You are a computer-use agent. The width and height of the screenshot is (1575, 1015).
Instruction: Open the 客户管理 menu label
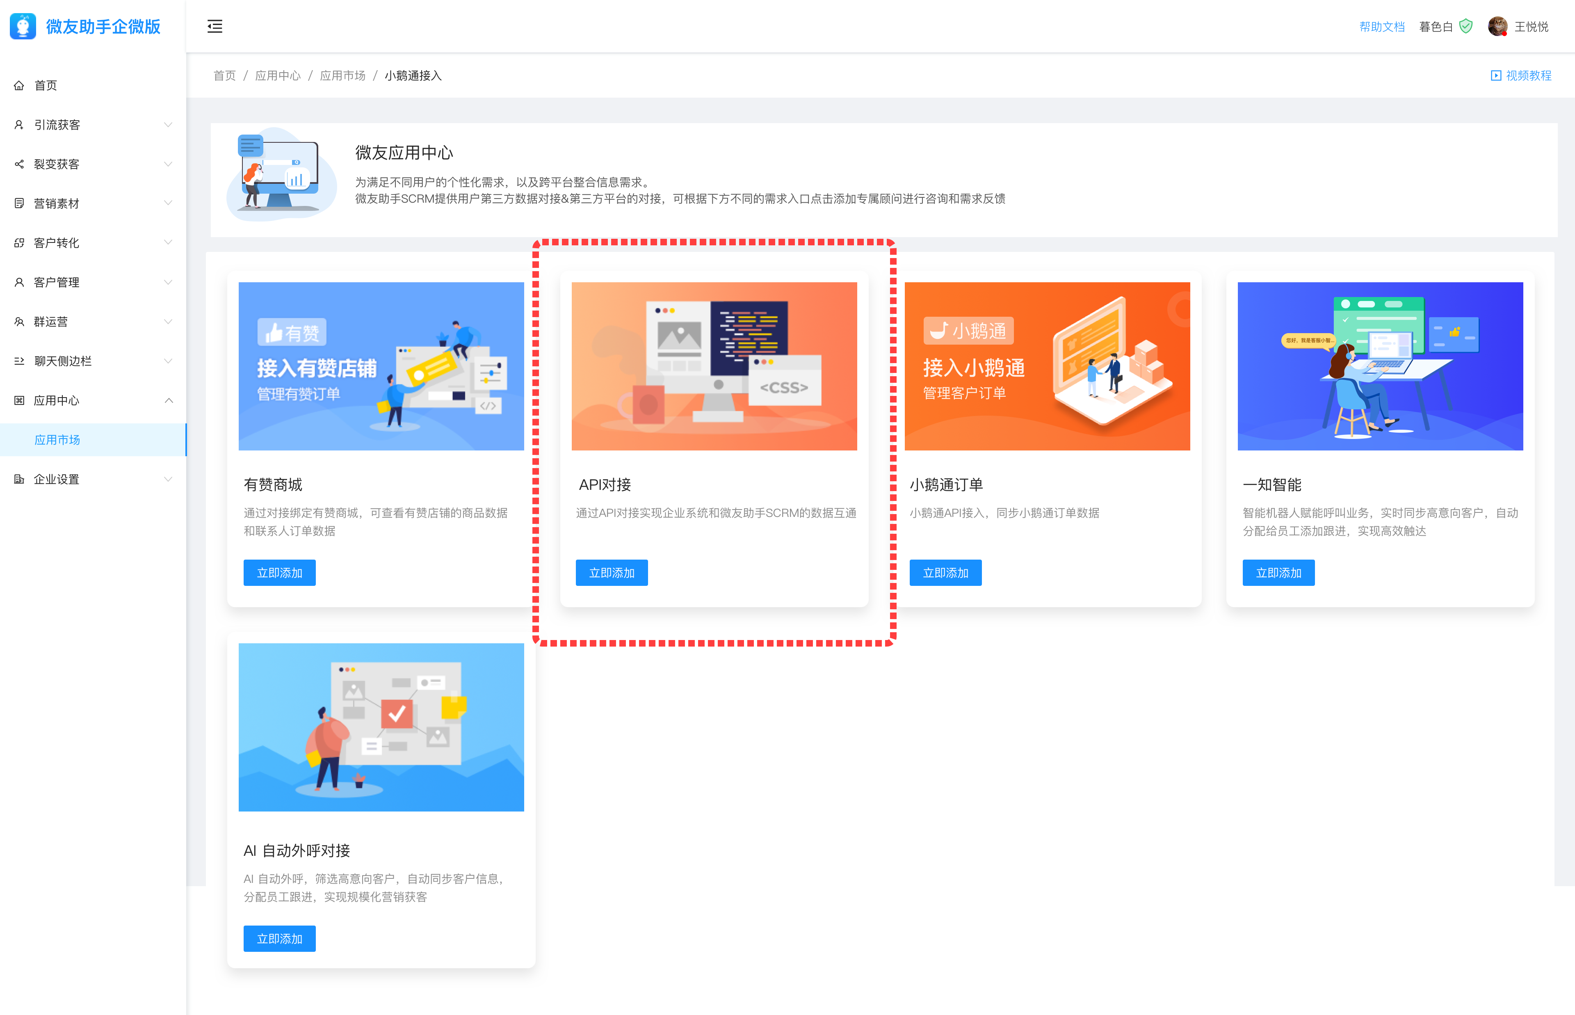coord(57,282)
